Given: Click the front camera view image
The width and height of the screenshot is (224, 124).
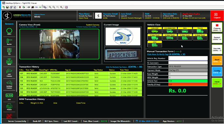Looking at the screenshot, I should (x=59, y=44).
